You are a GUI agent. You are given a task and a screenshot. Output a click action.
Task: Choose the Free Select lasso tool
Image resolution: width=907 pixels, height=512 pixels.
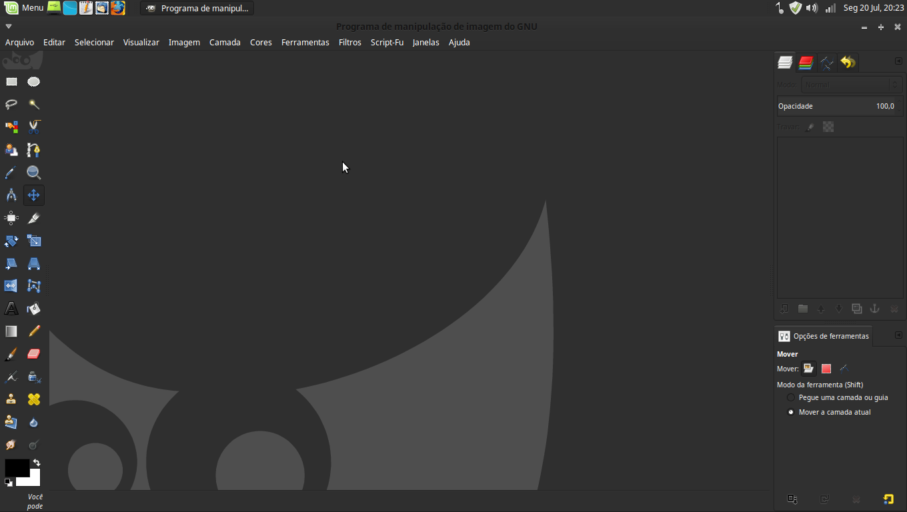[x=11, y=105]
